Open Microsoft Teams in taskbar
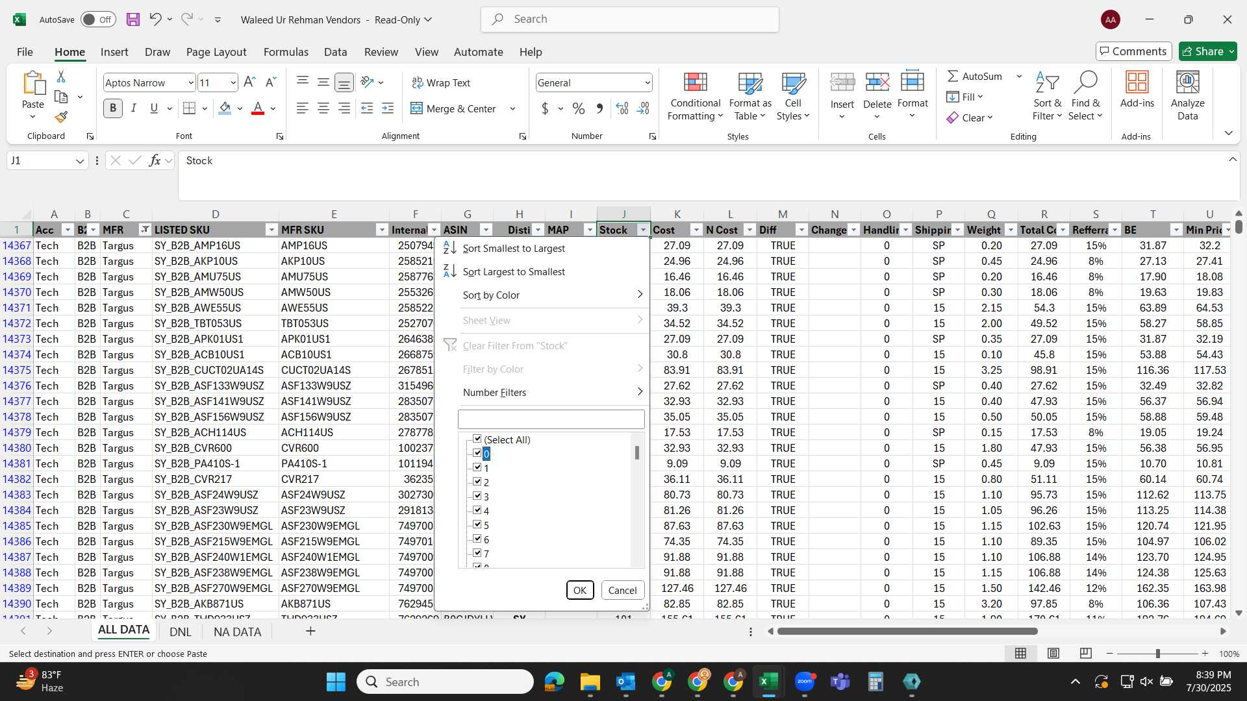Image resolution: width=1247 pixels, height=701 pixels. point(840,682)
